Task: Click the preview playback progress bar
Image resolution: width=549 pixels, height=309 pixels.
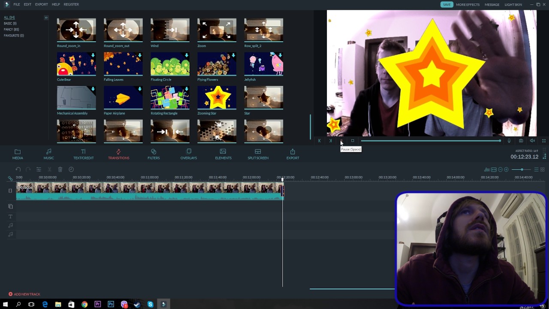Action: pyautogui.click(x=431, y=141)
